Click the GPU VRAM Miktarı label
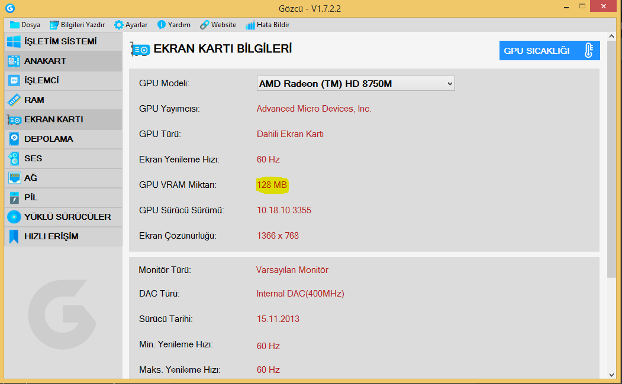The width and height of the screenshot is (622, 384). click(178, 185)
